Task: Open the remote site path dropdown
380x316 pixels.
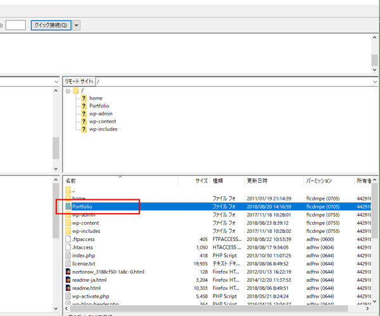Action: (375, 82)
